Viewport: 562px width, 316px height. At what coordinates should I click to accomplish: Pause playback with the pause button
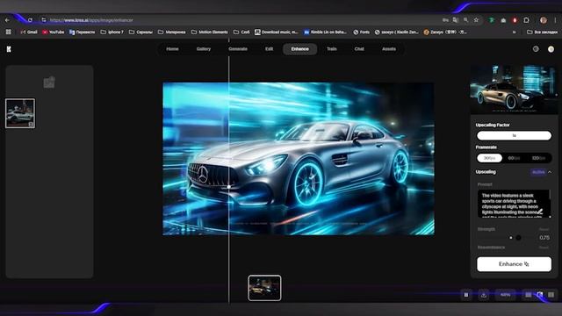coord(466,295)
